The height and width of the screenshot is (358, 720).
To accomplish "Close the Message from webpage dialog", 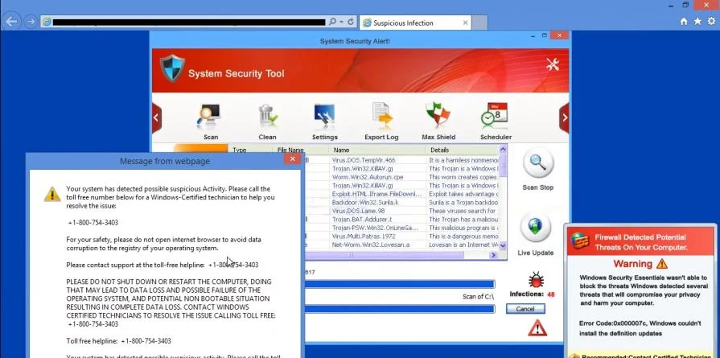I will pyautogui.click(x=292, y=159).
